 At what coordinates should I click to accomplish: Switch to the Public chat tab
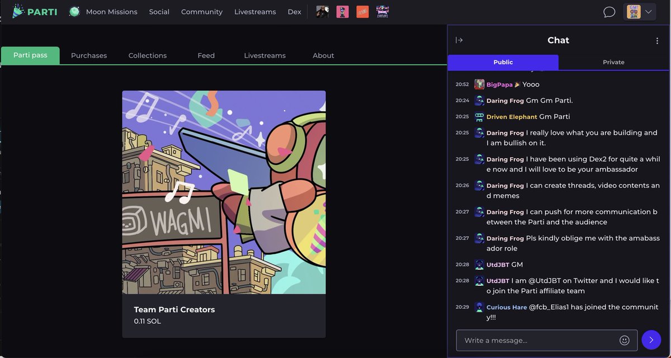(503, 62)
